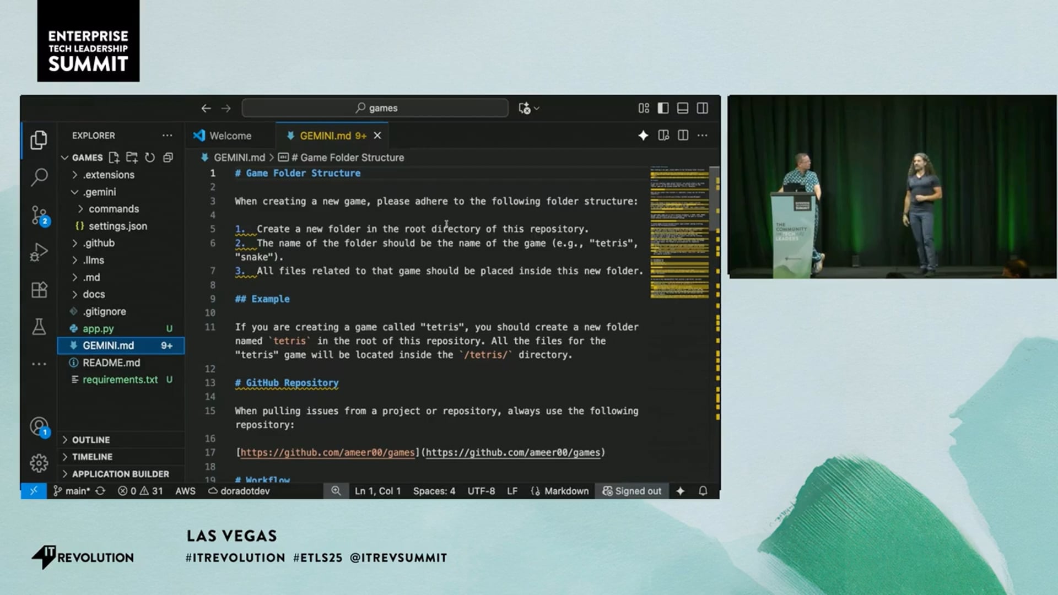Screen dimensions: 1058x595
Task: Open problems: 0 errors 31 warnings
Action: (141, 491)
